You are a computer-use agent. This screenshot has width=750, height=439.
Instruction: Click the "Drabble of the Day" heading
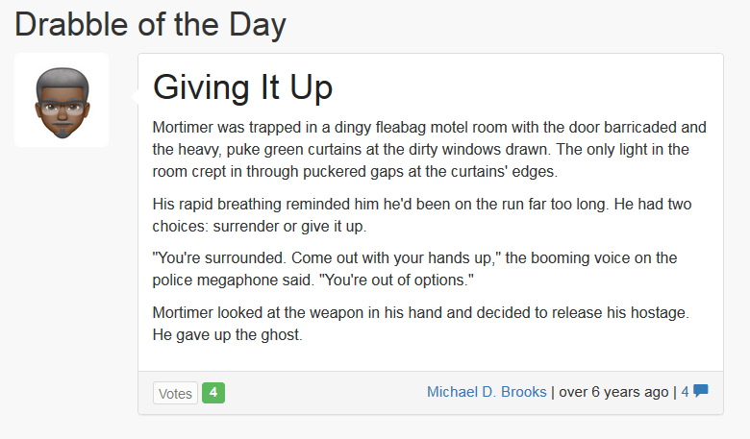pyautogui.click(x=151, y=23)
